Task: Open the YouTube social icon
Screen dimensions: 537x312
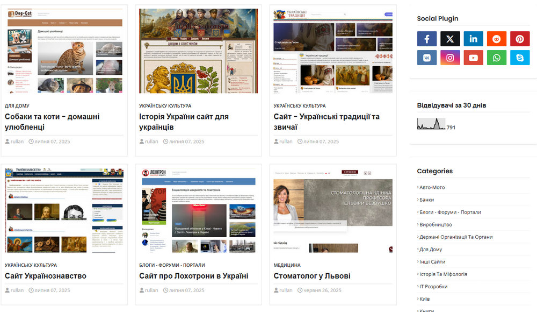Action: (x=473, y=58)
